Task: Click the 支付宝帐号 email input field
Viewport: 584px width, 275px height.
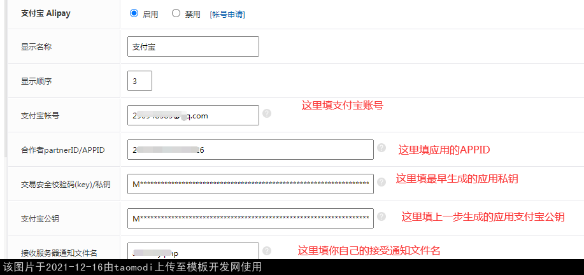Action: 193,115
